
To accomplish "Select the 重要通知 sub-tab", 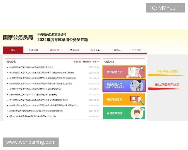I will pyautogui.click(x=87, y=62).
